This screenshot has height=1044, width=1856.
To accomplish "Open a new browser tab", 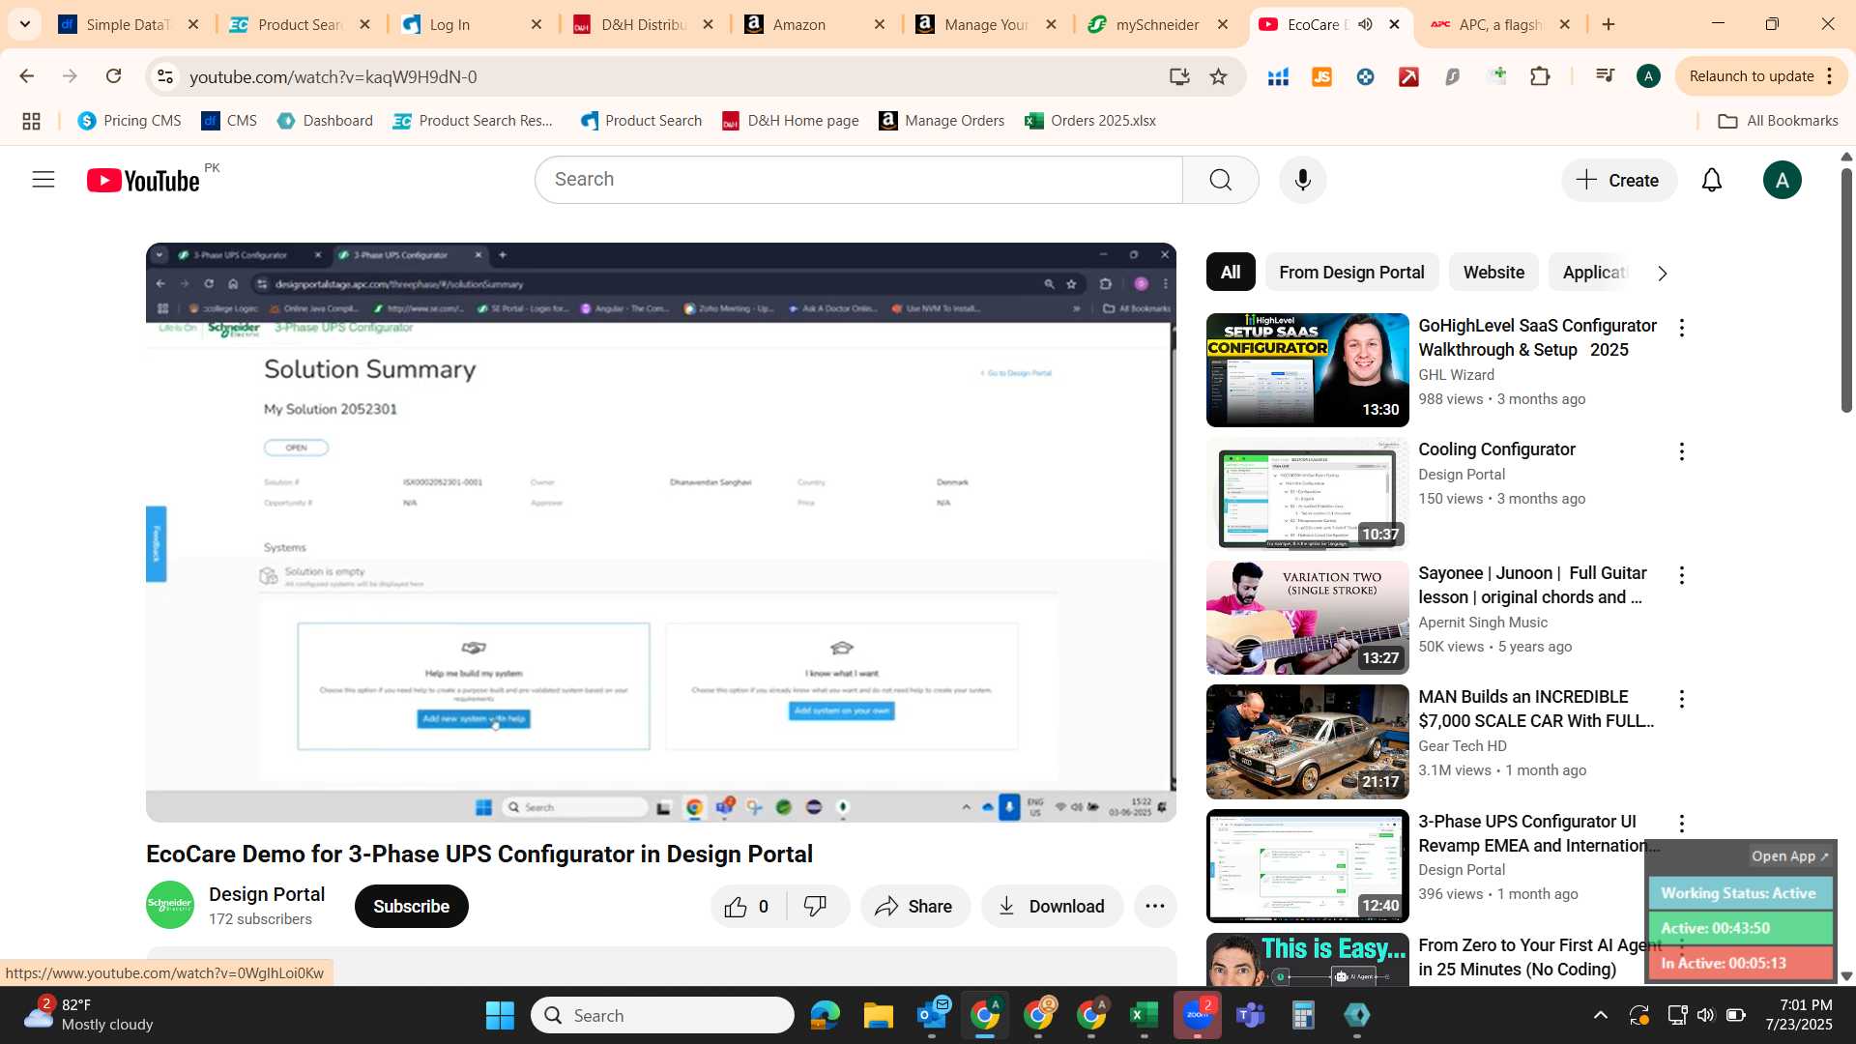I will tap(1609, 24).
